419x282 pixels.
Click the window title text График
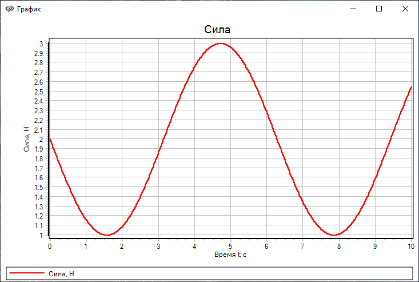29,9
